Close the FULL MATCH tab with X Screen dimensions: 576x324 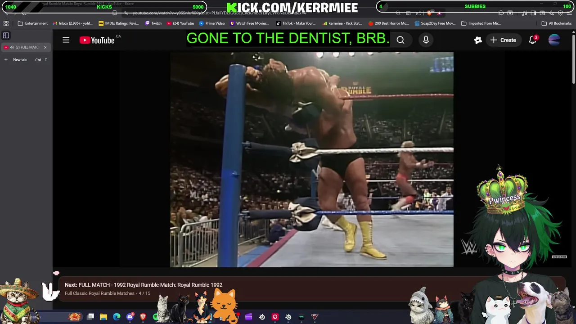45,47
